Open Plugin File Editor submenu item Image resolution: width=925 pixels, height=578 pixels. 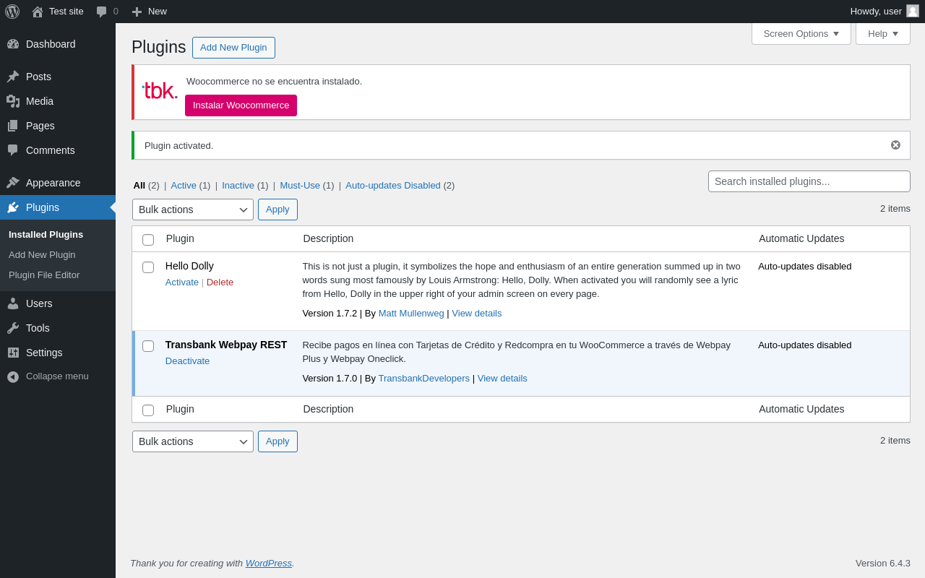coord(44,275)
